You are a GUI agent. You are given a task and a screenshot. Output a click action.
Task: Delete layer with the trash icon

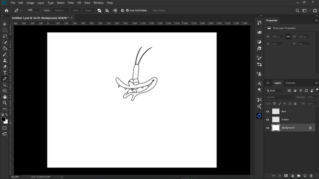(x=311, y=176)
